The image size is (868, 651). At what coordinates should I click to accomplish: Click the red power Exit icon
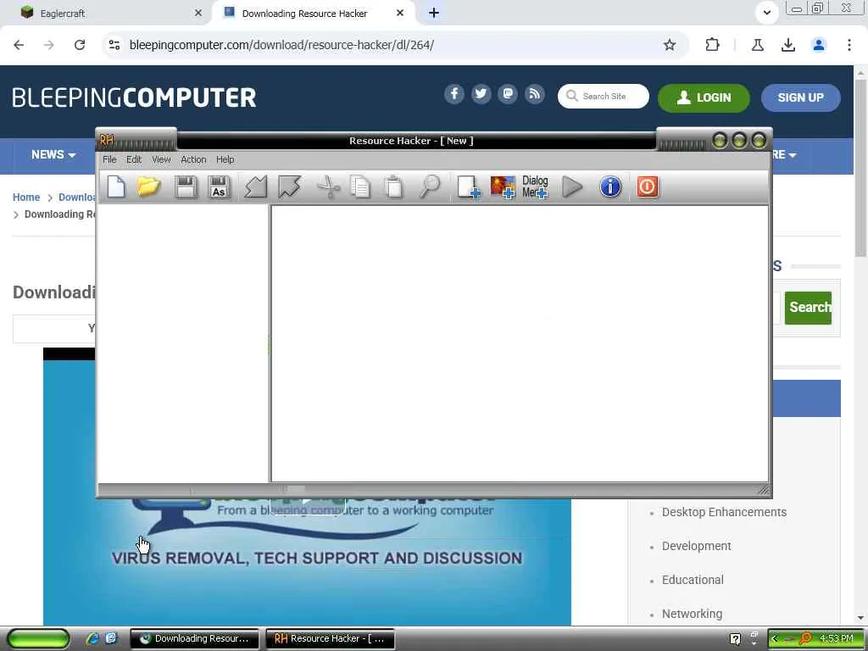(x=647, y=186)
